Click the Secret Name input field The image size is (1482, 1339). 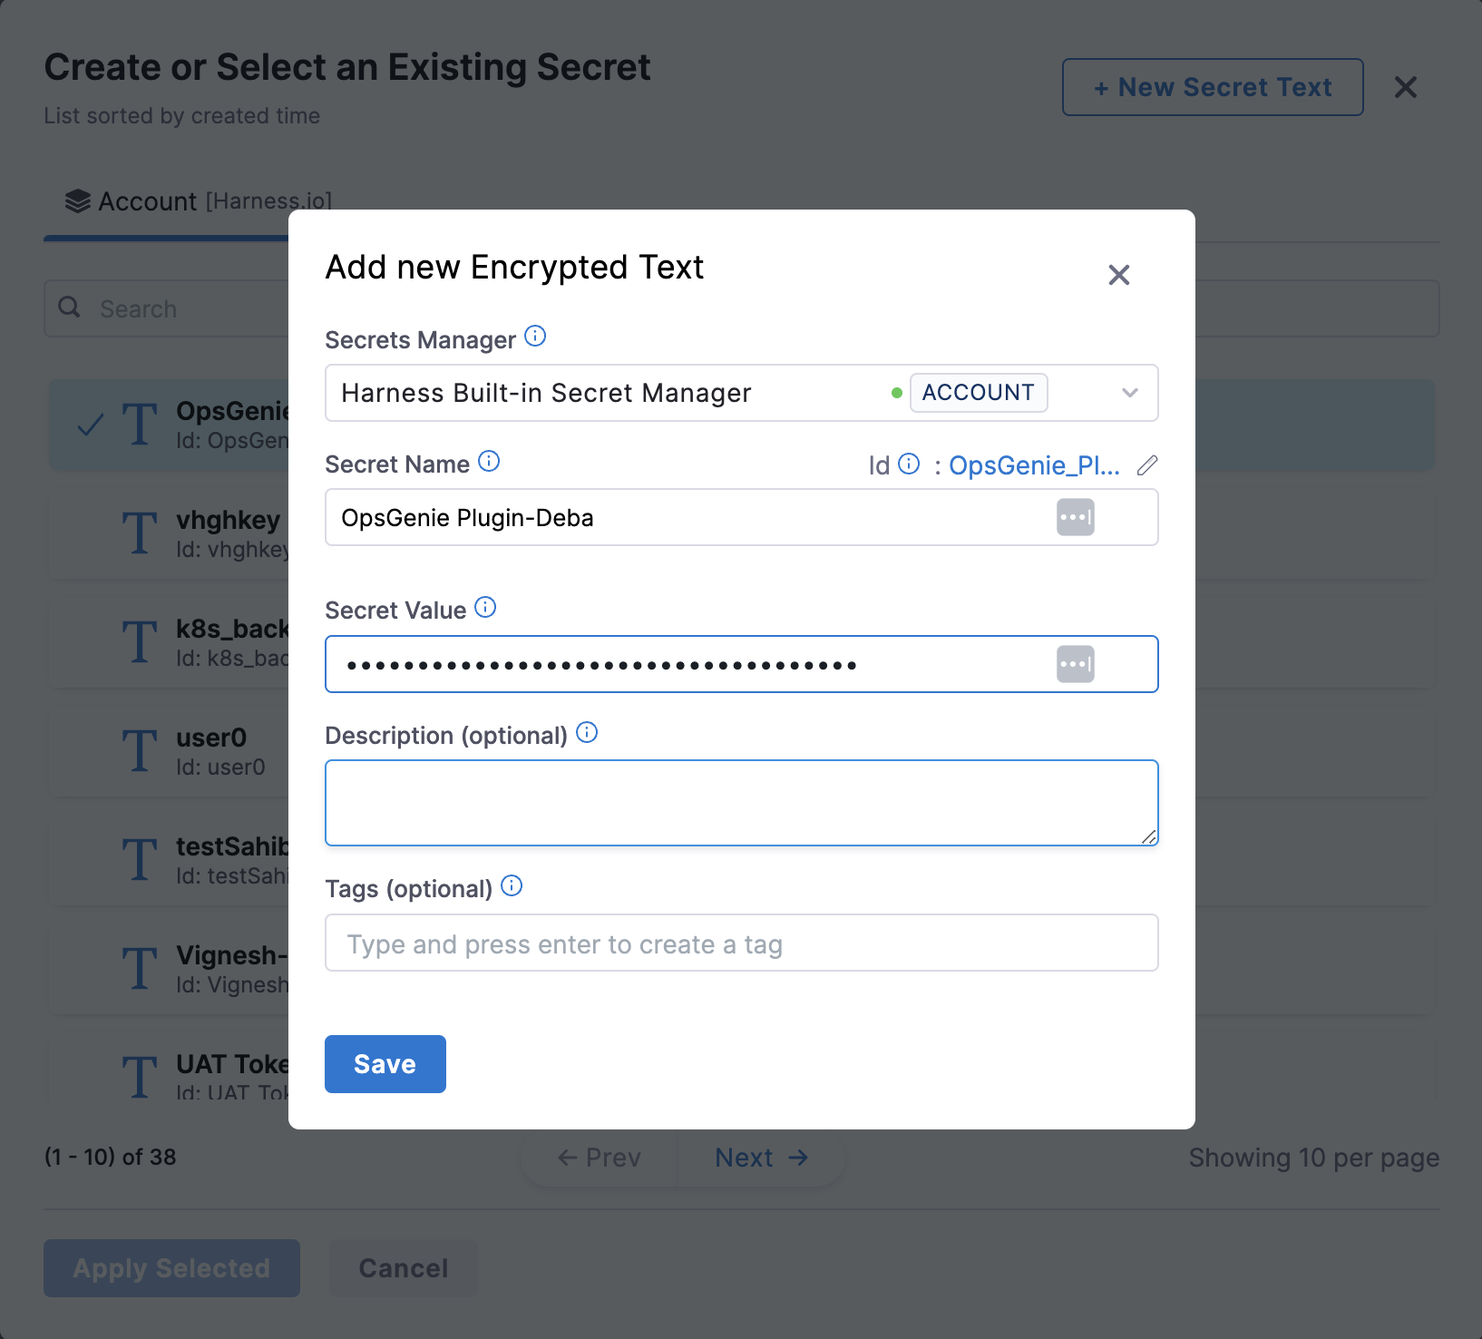[x=680, y=517]
